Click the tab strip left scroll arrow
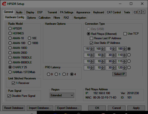Image resolution: width=148 pixels, height=114 pixels. click(140, 12)
